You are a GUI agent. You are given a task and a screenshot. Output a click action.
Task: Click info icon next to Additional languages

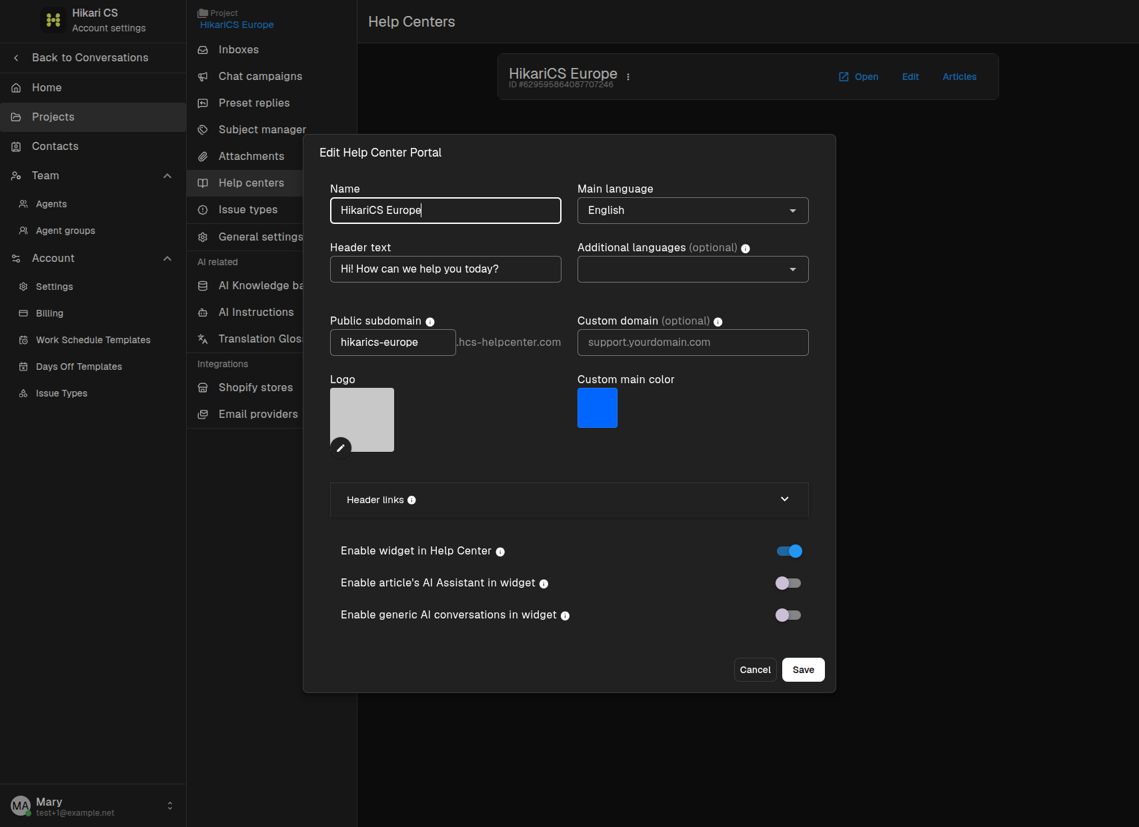click(x=746, y=249)
